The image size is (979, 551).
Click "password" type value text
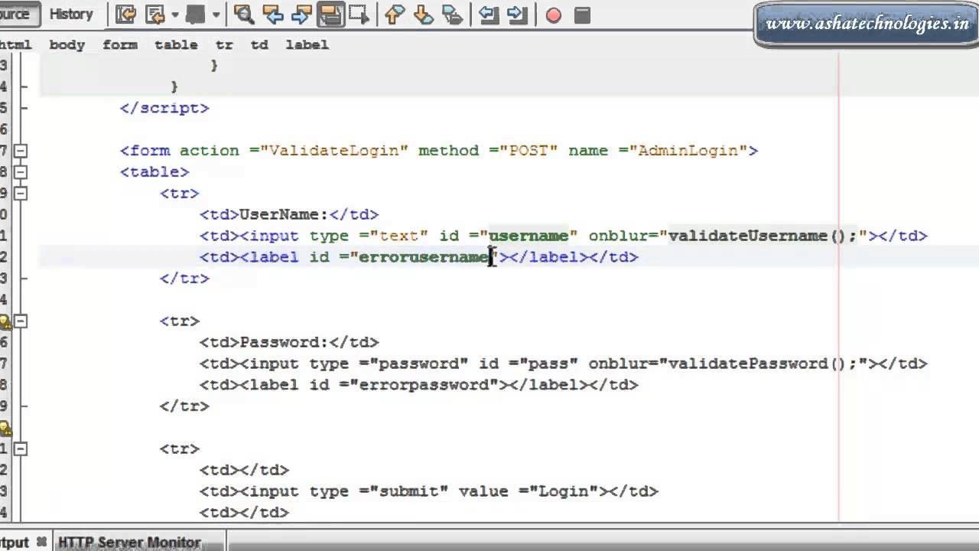(x=419, y=364)
